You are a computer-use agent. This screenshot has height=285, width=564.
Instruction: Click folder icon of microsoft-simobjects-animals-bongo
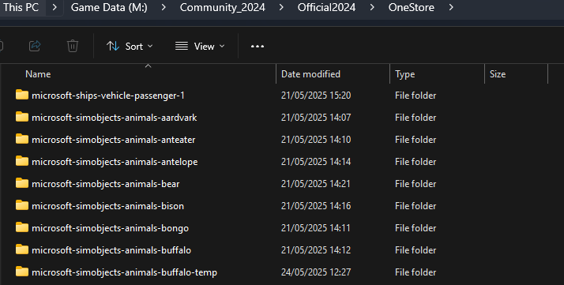click(x=22, y=227)
